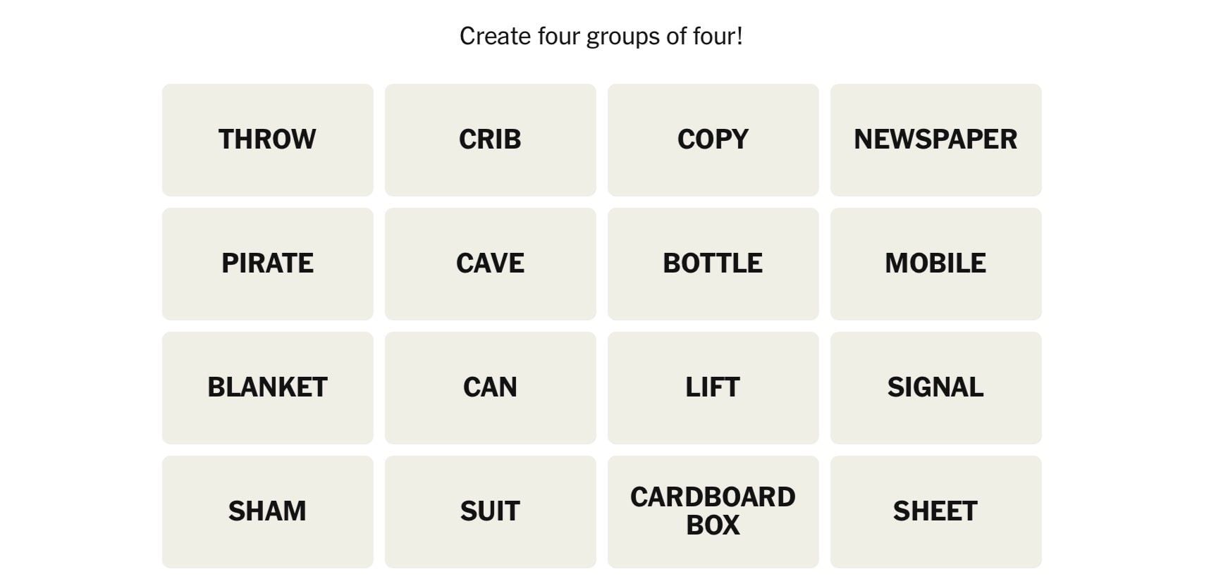Pick the CRIB word tile
The width and height of the screenshot is (1221, 581).
[490, 139]
